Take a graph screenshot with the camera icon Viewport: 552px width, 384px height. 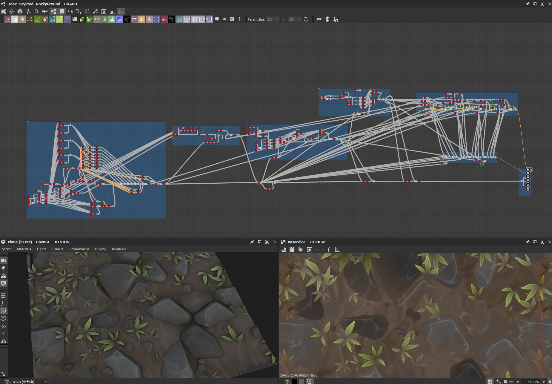(x=20, y=11)
